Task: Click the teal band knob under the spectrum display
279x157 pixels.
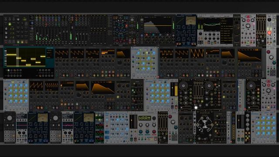Action: (x=153, y=35)
